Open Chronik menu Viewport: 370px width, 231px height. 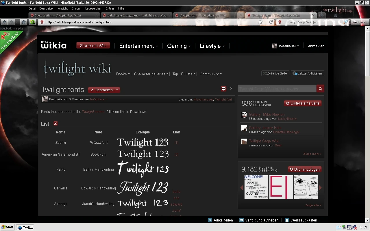coord(77,8)
